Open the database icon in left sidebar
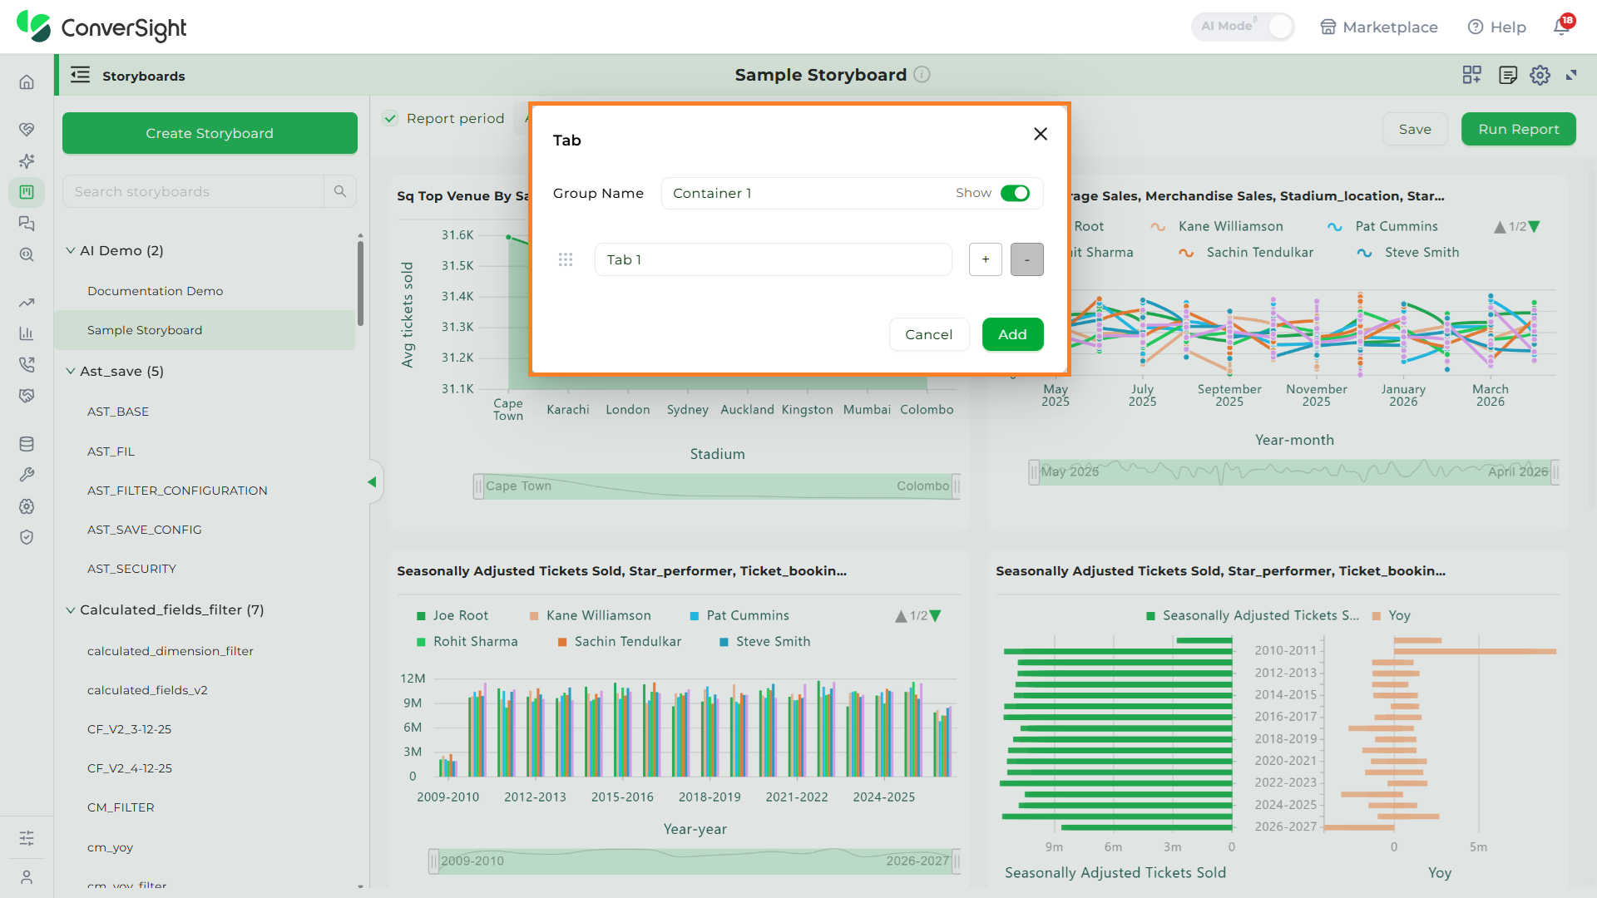Screen dimensions: 1597x898 (27, 444)
